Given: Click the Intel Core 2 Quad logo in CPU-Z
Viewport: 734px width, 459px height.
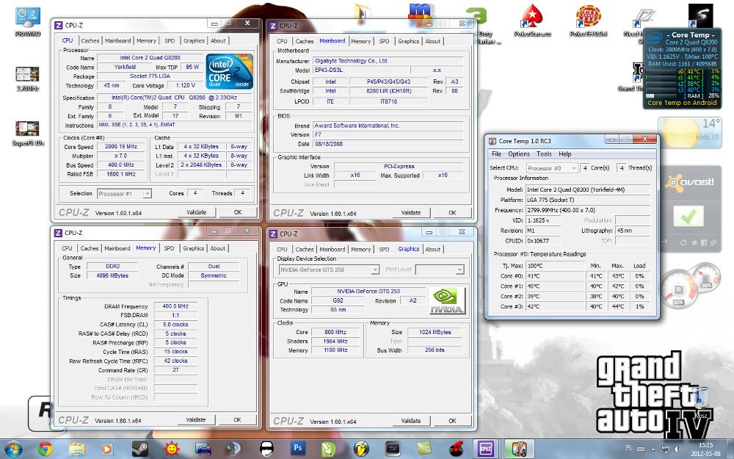Looking at the screenshot, I should point(229,71).
